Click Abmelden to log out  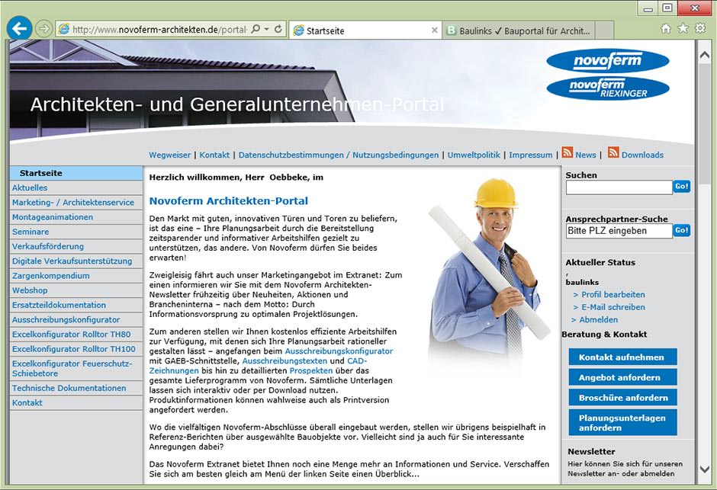pos(598,319)
